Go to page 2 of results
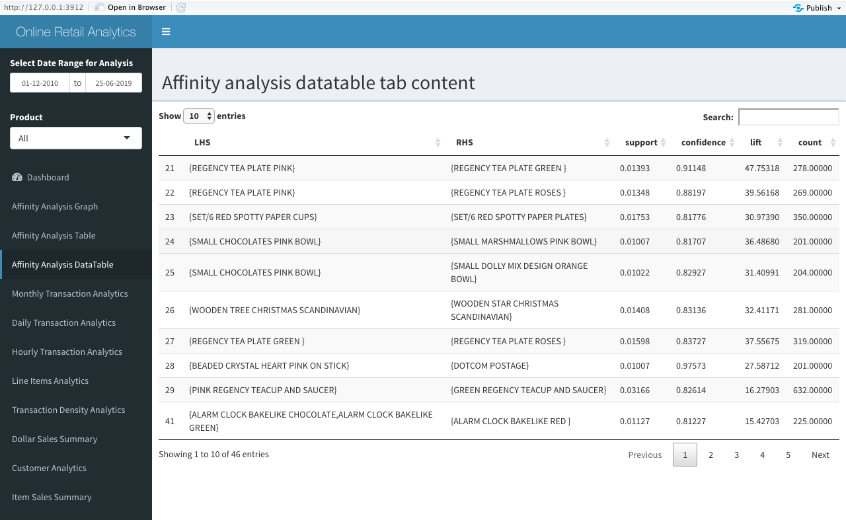 click(x=711, y=455)
